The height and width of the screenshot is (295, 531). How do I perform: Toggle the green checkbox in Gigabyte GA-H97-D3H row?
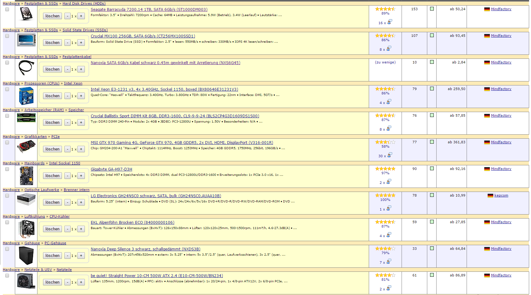tap(432, 168)
